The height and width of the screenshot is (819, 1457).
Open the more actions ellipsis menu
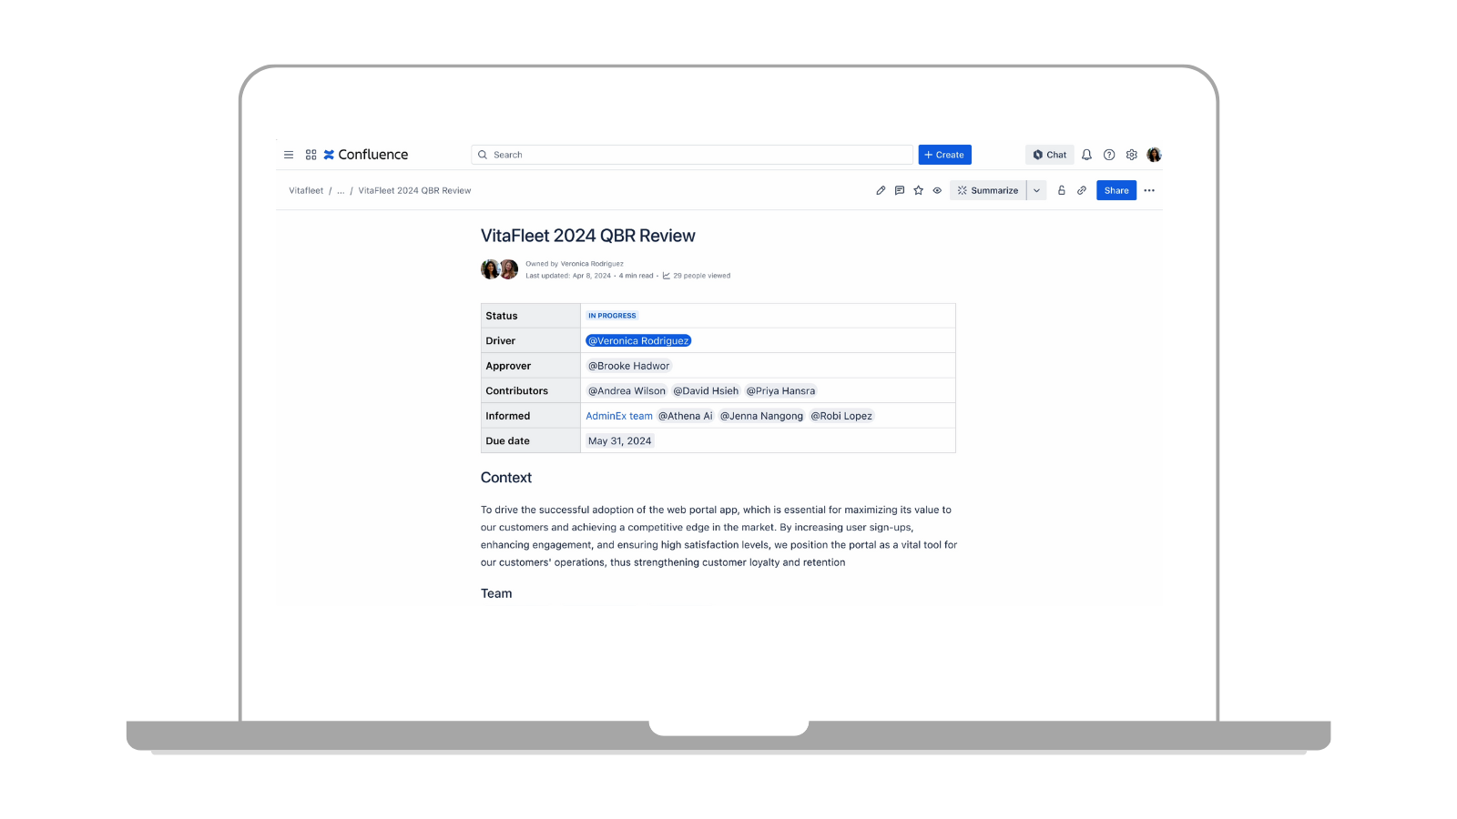point(1149,190)
